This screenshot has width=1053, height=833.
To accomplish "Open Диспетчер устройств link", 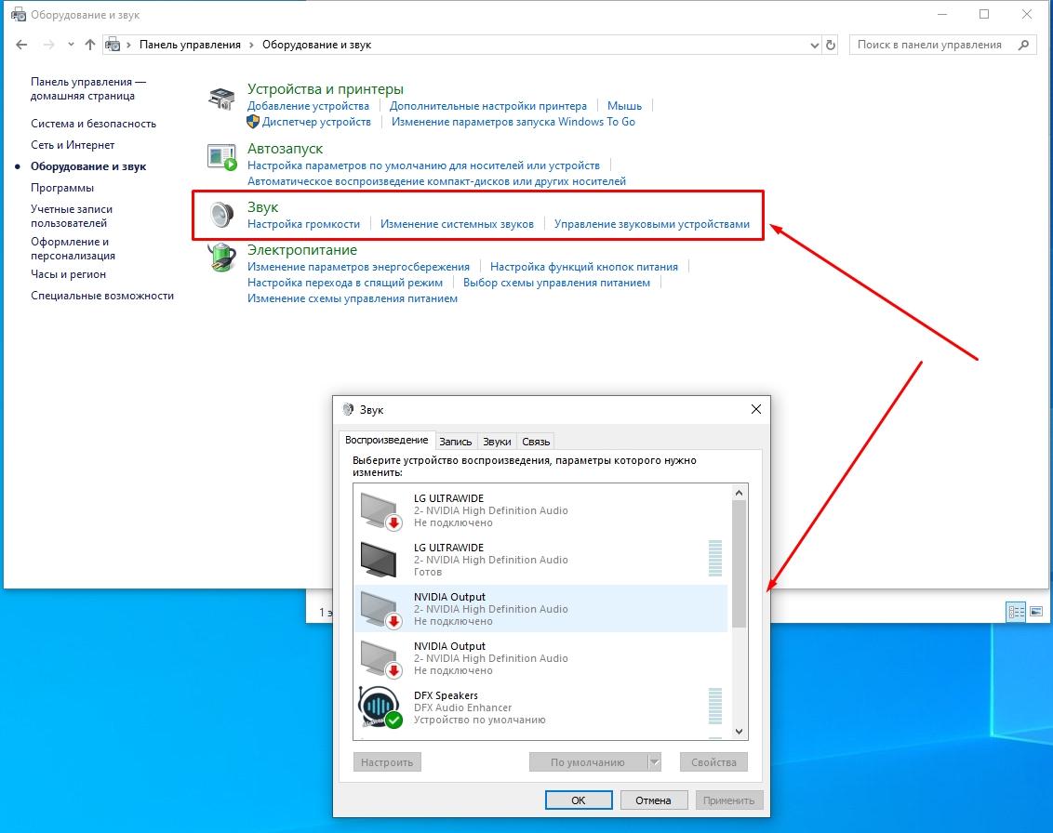I will 316,122.
